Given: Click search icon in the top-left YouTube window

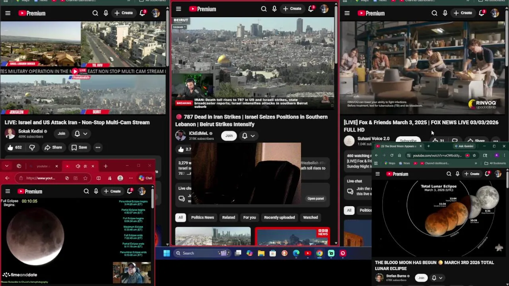Looking at the screenshot, I should pos(95,13).
